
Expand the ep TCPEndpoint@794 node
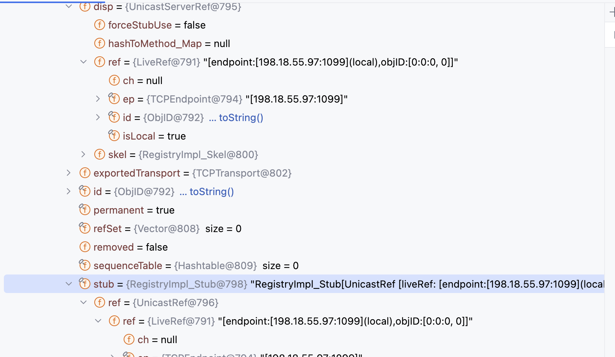98,99
